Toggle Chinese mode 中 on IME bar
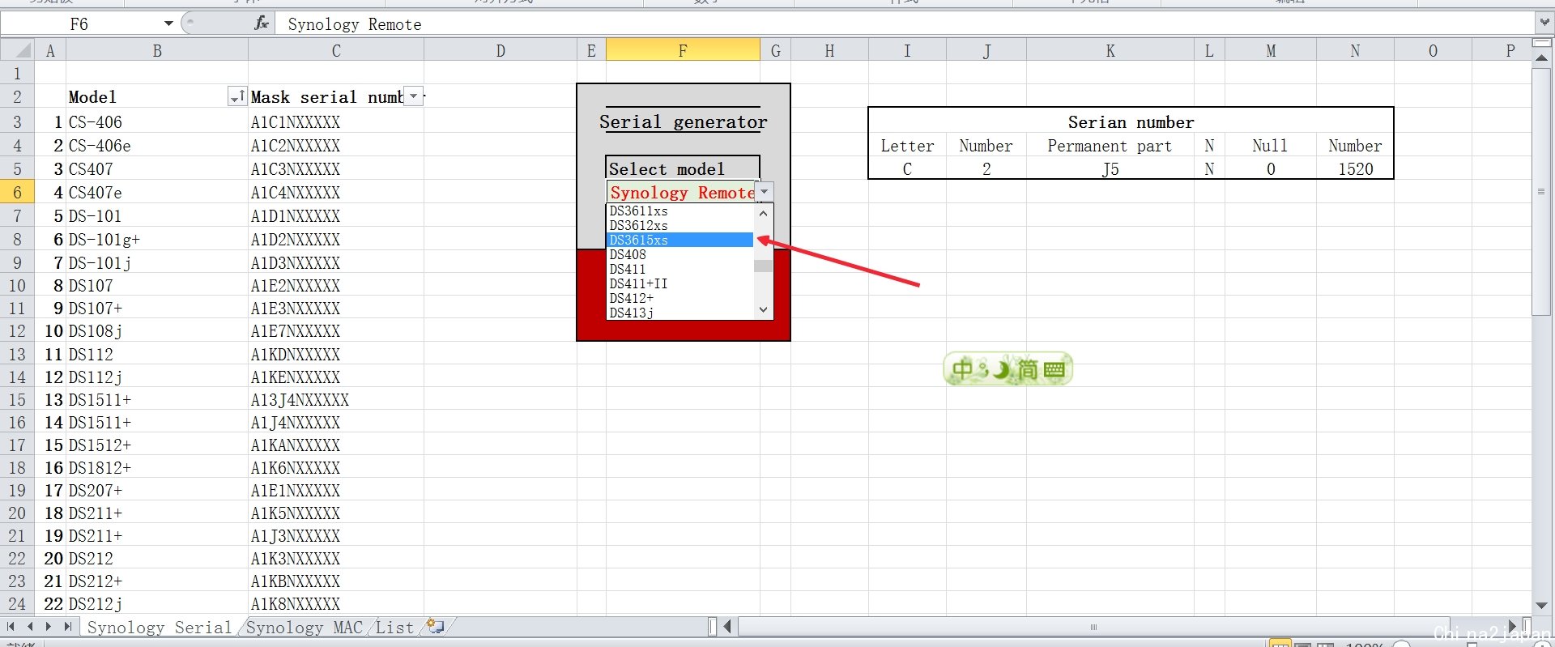 pyautogui.click(x=962, y=369)
